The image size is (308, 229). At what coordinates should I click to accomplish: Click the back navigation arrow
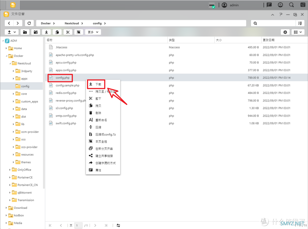tap(9, 23)
